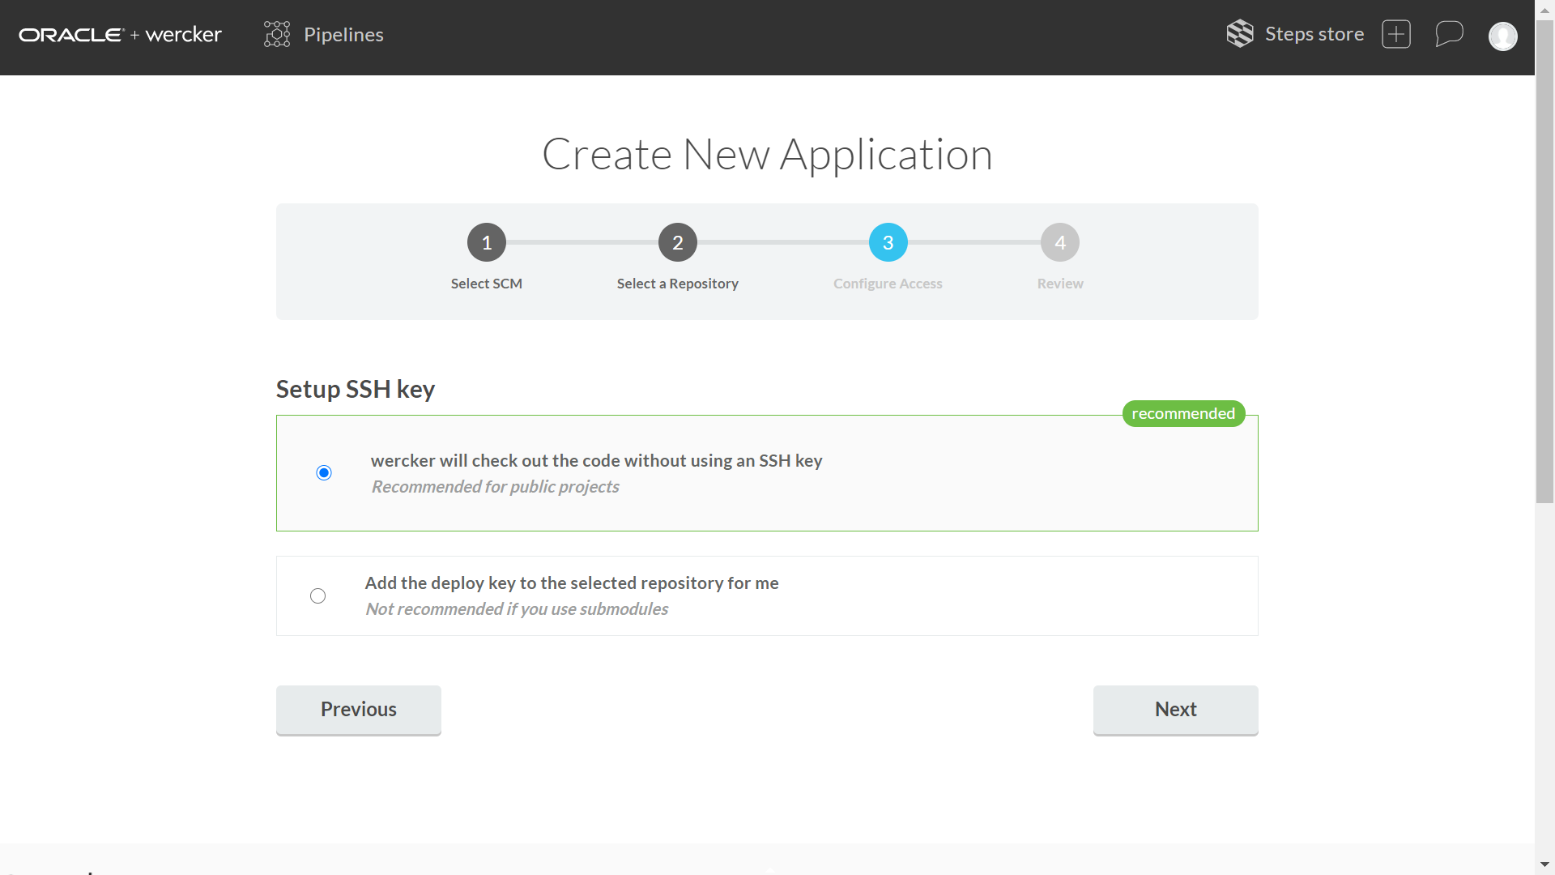The width and height of the screenshot is (1555, 875).
Task: Go to step 1 circle Select SCM
Action: click(486, 242)
